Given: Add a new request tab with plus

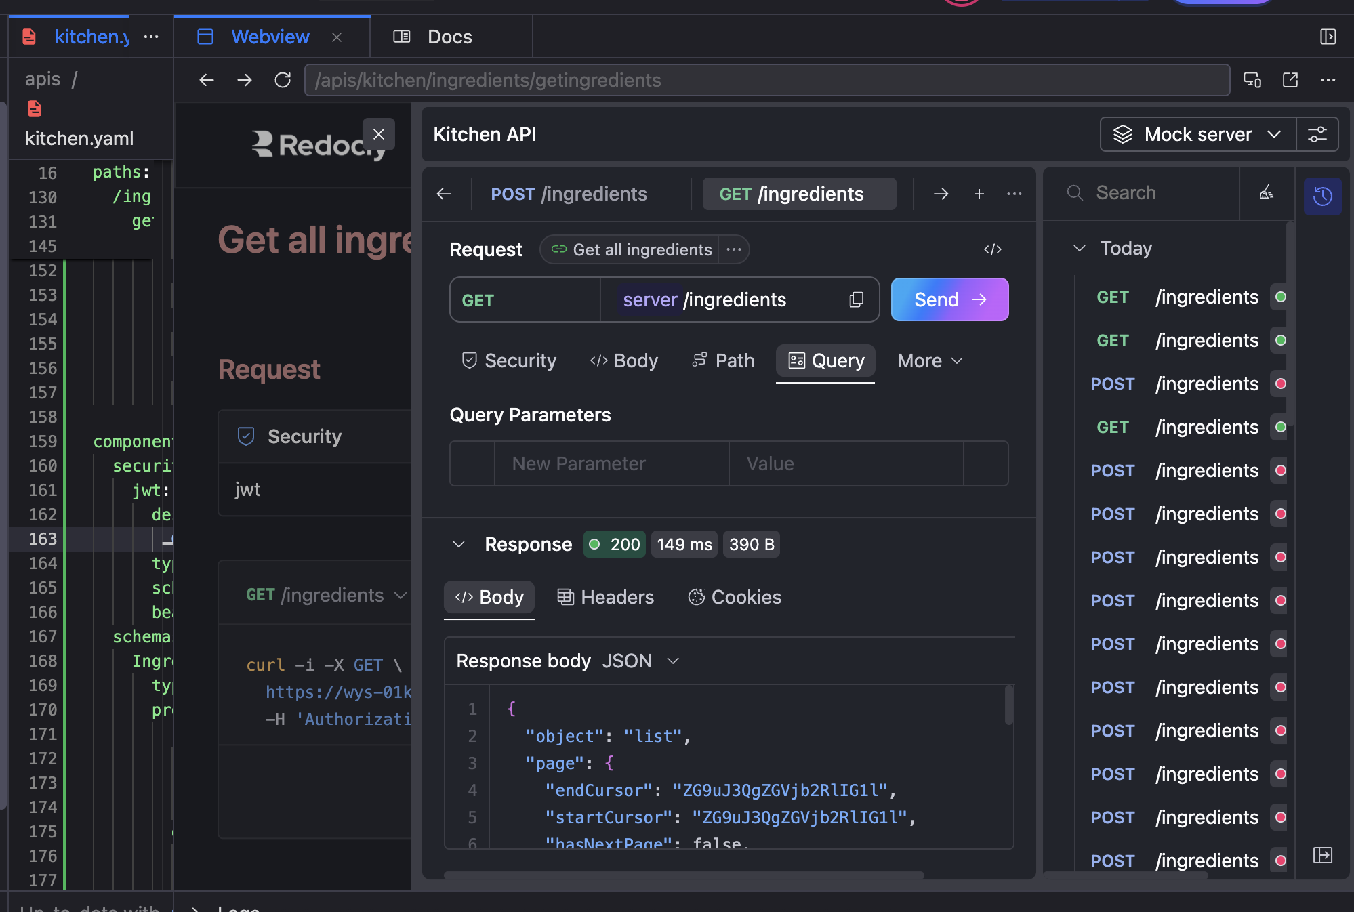Looking at the screenshot, I should 979,194.
